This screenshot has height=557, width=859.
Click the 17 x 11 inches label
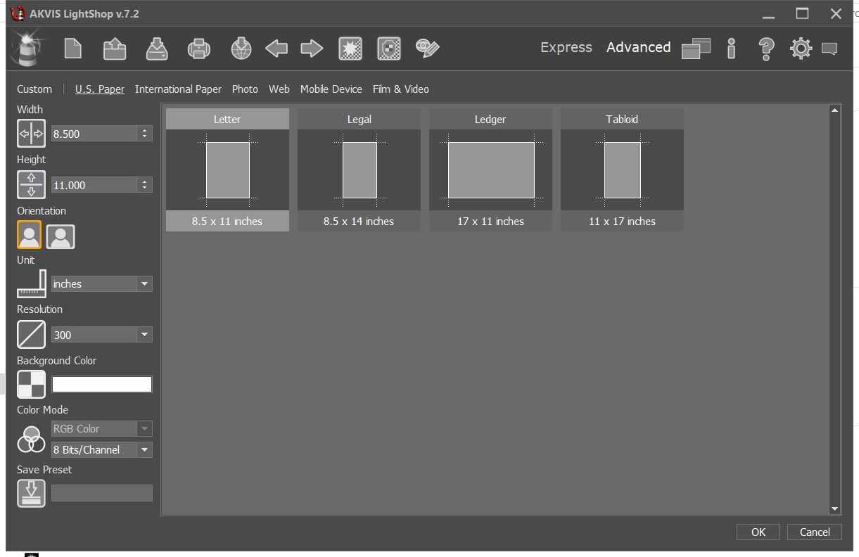tap(490, 221)
